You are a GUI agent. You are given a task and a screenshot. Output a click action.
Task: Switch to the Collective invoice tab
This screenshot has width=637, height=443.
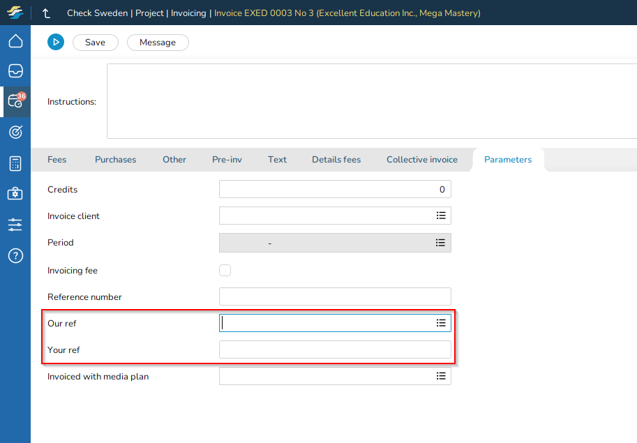point(422,160)
